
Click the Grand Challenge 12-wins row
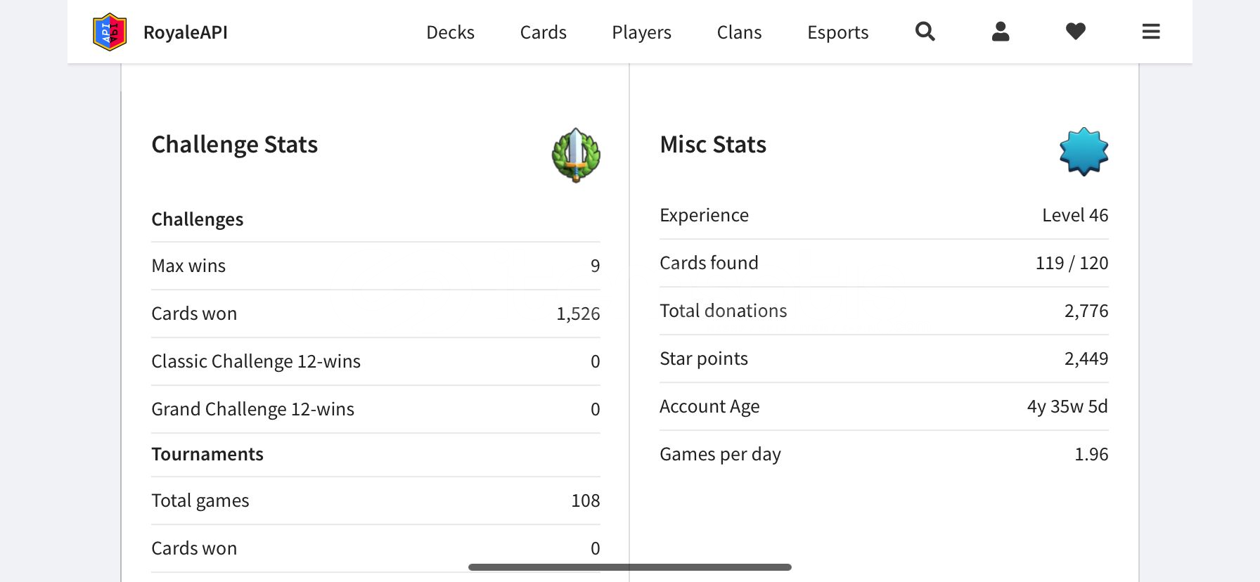click(375, 409)
